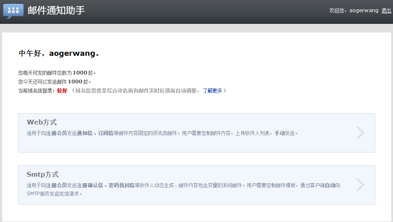Image resolution: width=393 pixels, height=222 pixels.
Task: Click the 邮件通知助手 header title
Action: click(56, 11)
